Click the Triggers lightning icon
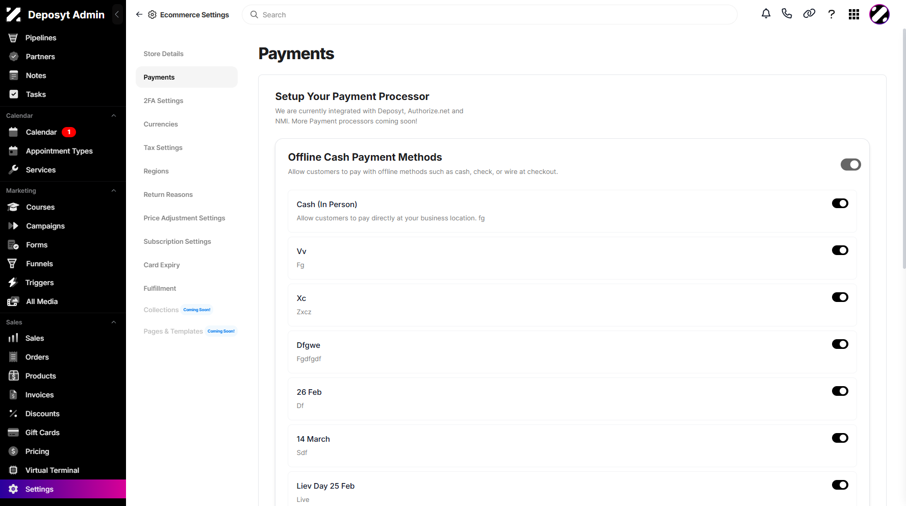Viewport: 906px width, 506px height. (13, 283)
